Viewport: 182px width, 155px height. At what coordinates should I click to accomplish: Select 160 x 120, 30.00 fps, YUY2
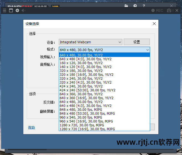[x=105, y=63]
